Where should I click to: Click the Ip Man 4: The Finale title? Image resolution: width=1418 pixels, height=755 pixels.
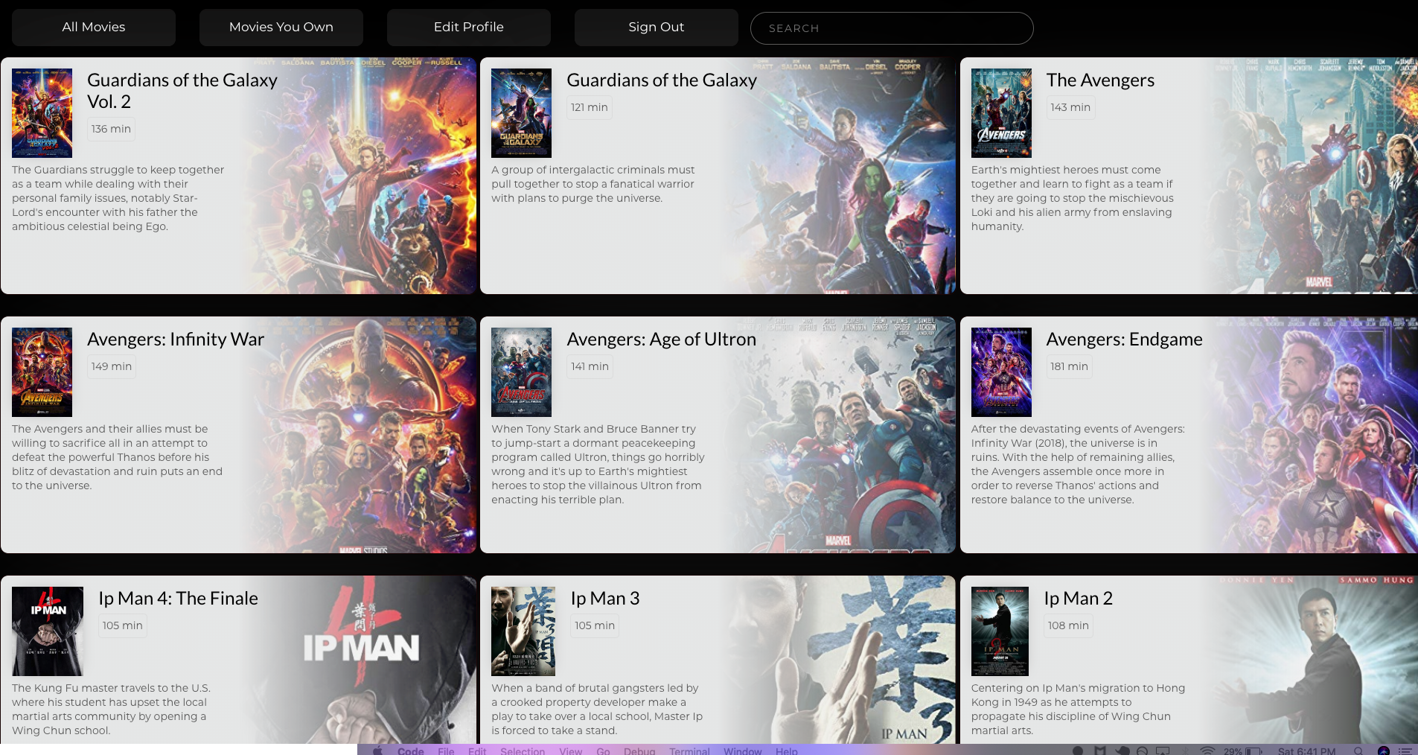(179, 599)
